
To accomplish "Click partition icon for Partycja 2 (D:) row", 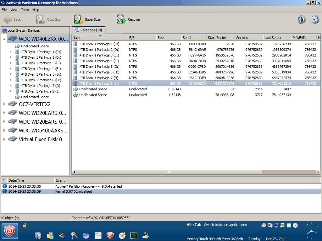I will click(x=75, y=50).
